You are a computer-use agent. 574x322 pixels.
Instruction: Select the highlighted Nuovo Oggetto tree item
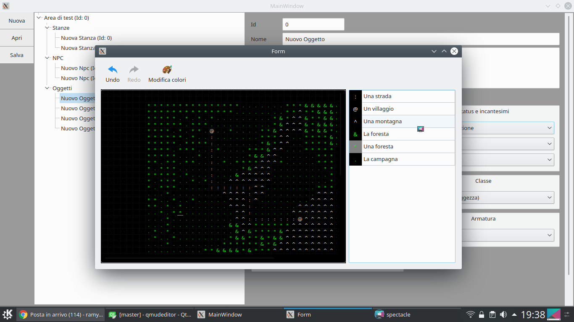coord(78,98)
